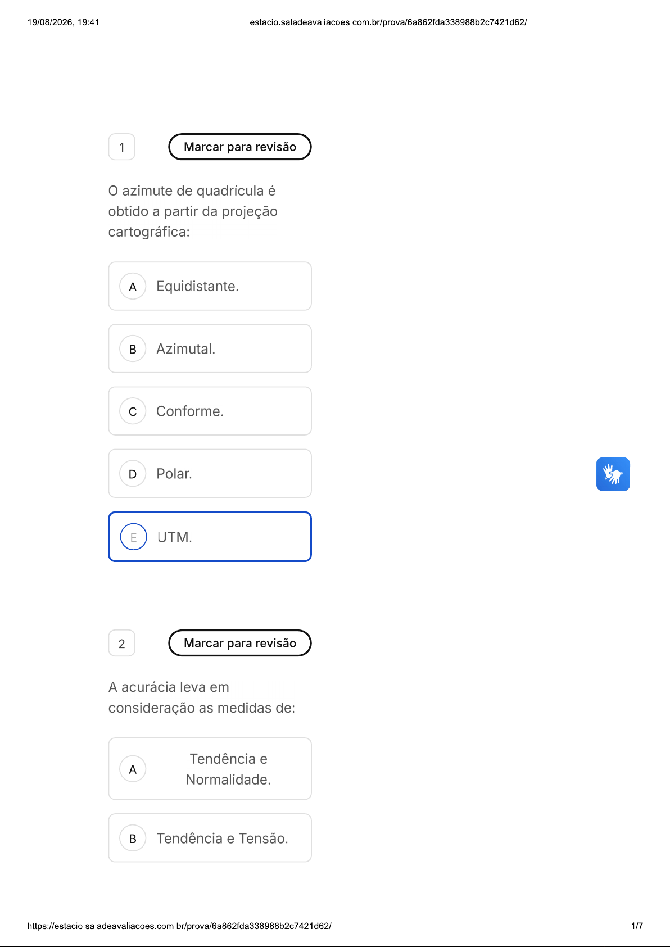The height and width of the screenshot is (947, 670).
Task: Pick the letter C circle beside Conforme
Action: pos(133,411)
